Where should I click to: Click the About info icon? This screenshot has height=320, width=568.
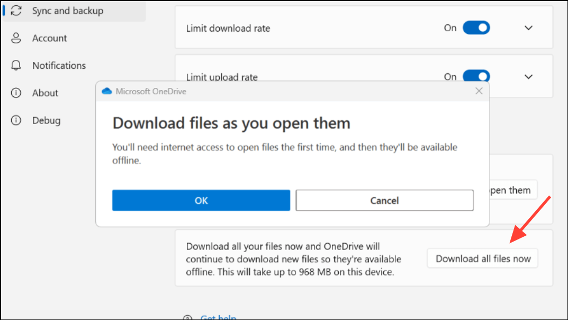pos(16,93)
